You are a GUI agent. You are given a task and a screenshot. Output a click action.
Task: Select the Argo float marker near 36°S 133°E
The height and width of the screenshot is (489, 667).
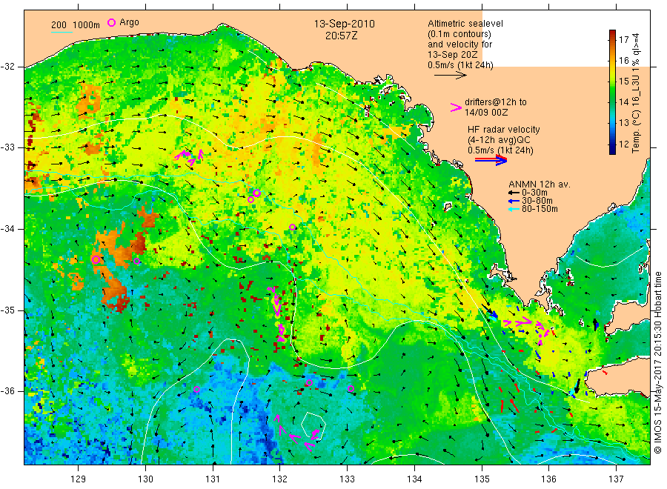tap(351, 388)
